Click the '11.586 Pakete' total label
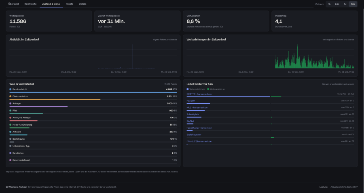 (x=171, y=84)
